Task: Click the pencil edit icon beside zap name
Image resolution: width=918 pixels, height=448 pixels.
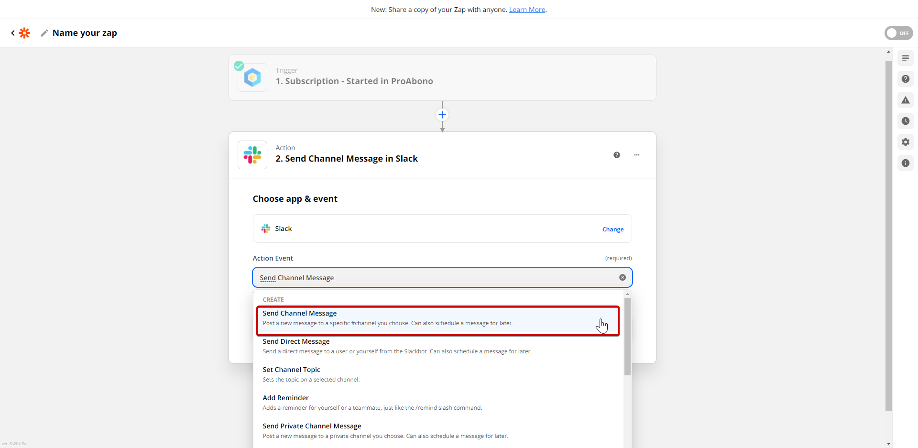Action: coord(44,33)
